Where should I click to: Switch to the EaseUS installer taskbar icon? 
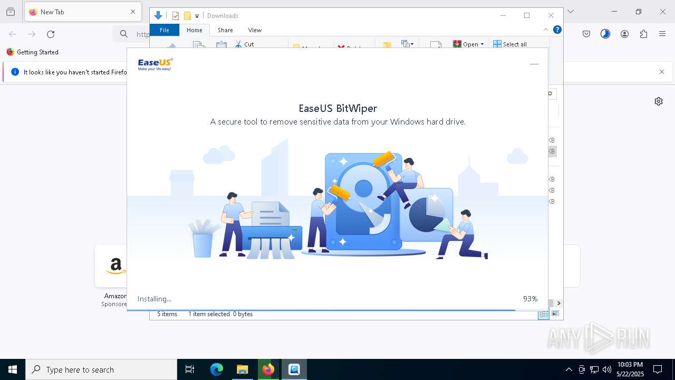click(294, 369)
